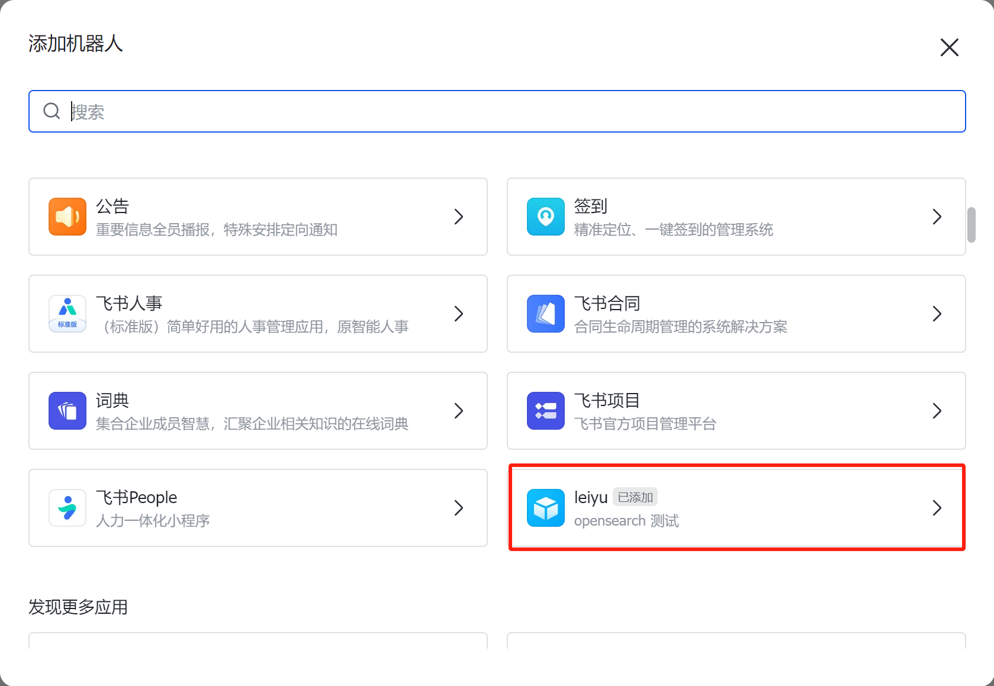Focus the 搜索 input field
Screen dimensions: 994x686
point(497,111)
